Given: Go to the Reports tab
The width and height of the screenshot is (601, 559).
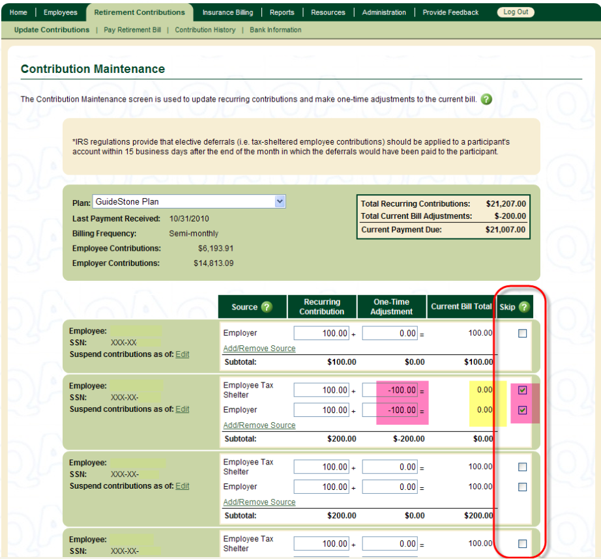Looking at the screenshot, I should pyautogui.click(x=282, y=12).
